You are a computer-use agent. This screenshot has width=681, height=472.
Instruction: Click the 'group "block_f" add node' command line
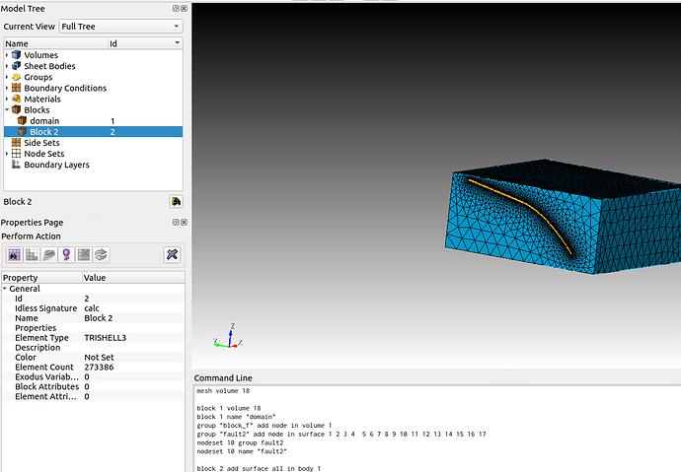(x=265, y=425)
